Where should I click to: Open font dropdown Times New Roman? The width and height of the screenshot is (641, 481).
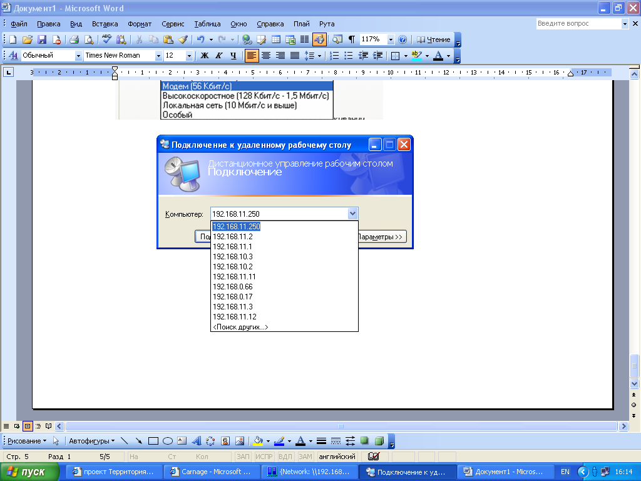click(x=158, y=56)
